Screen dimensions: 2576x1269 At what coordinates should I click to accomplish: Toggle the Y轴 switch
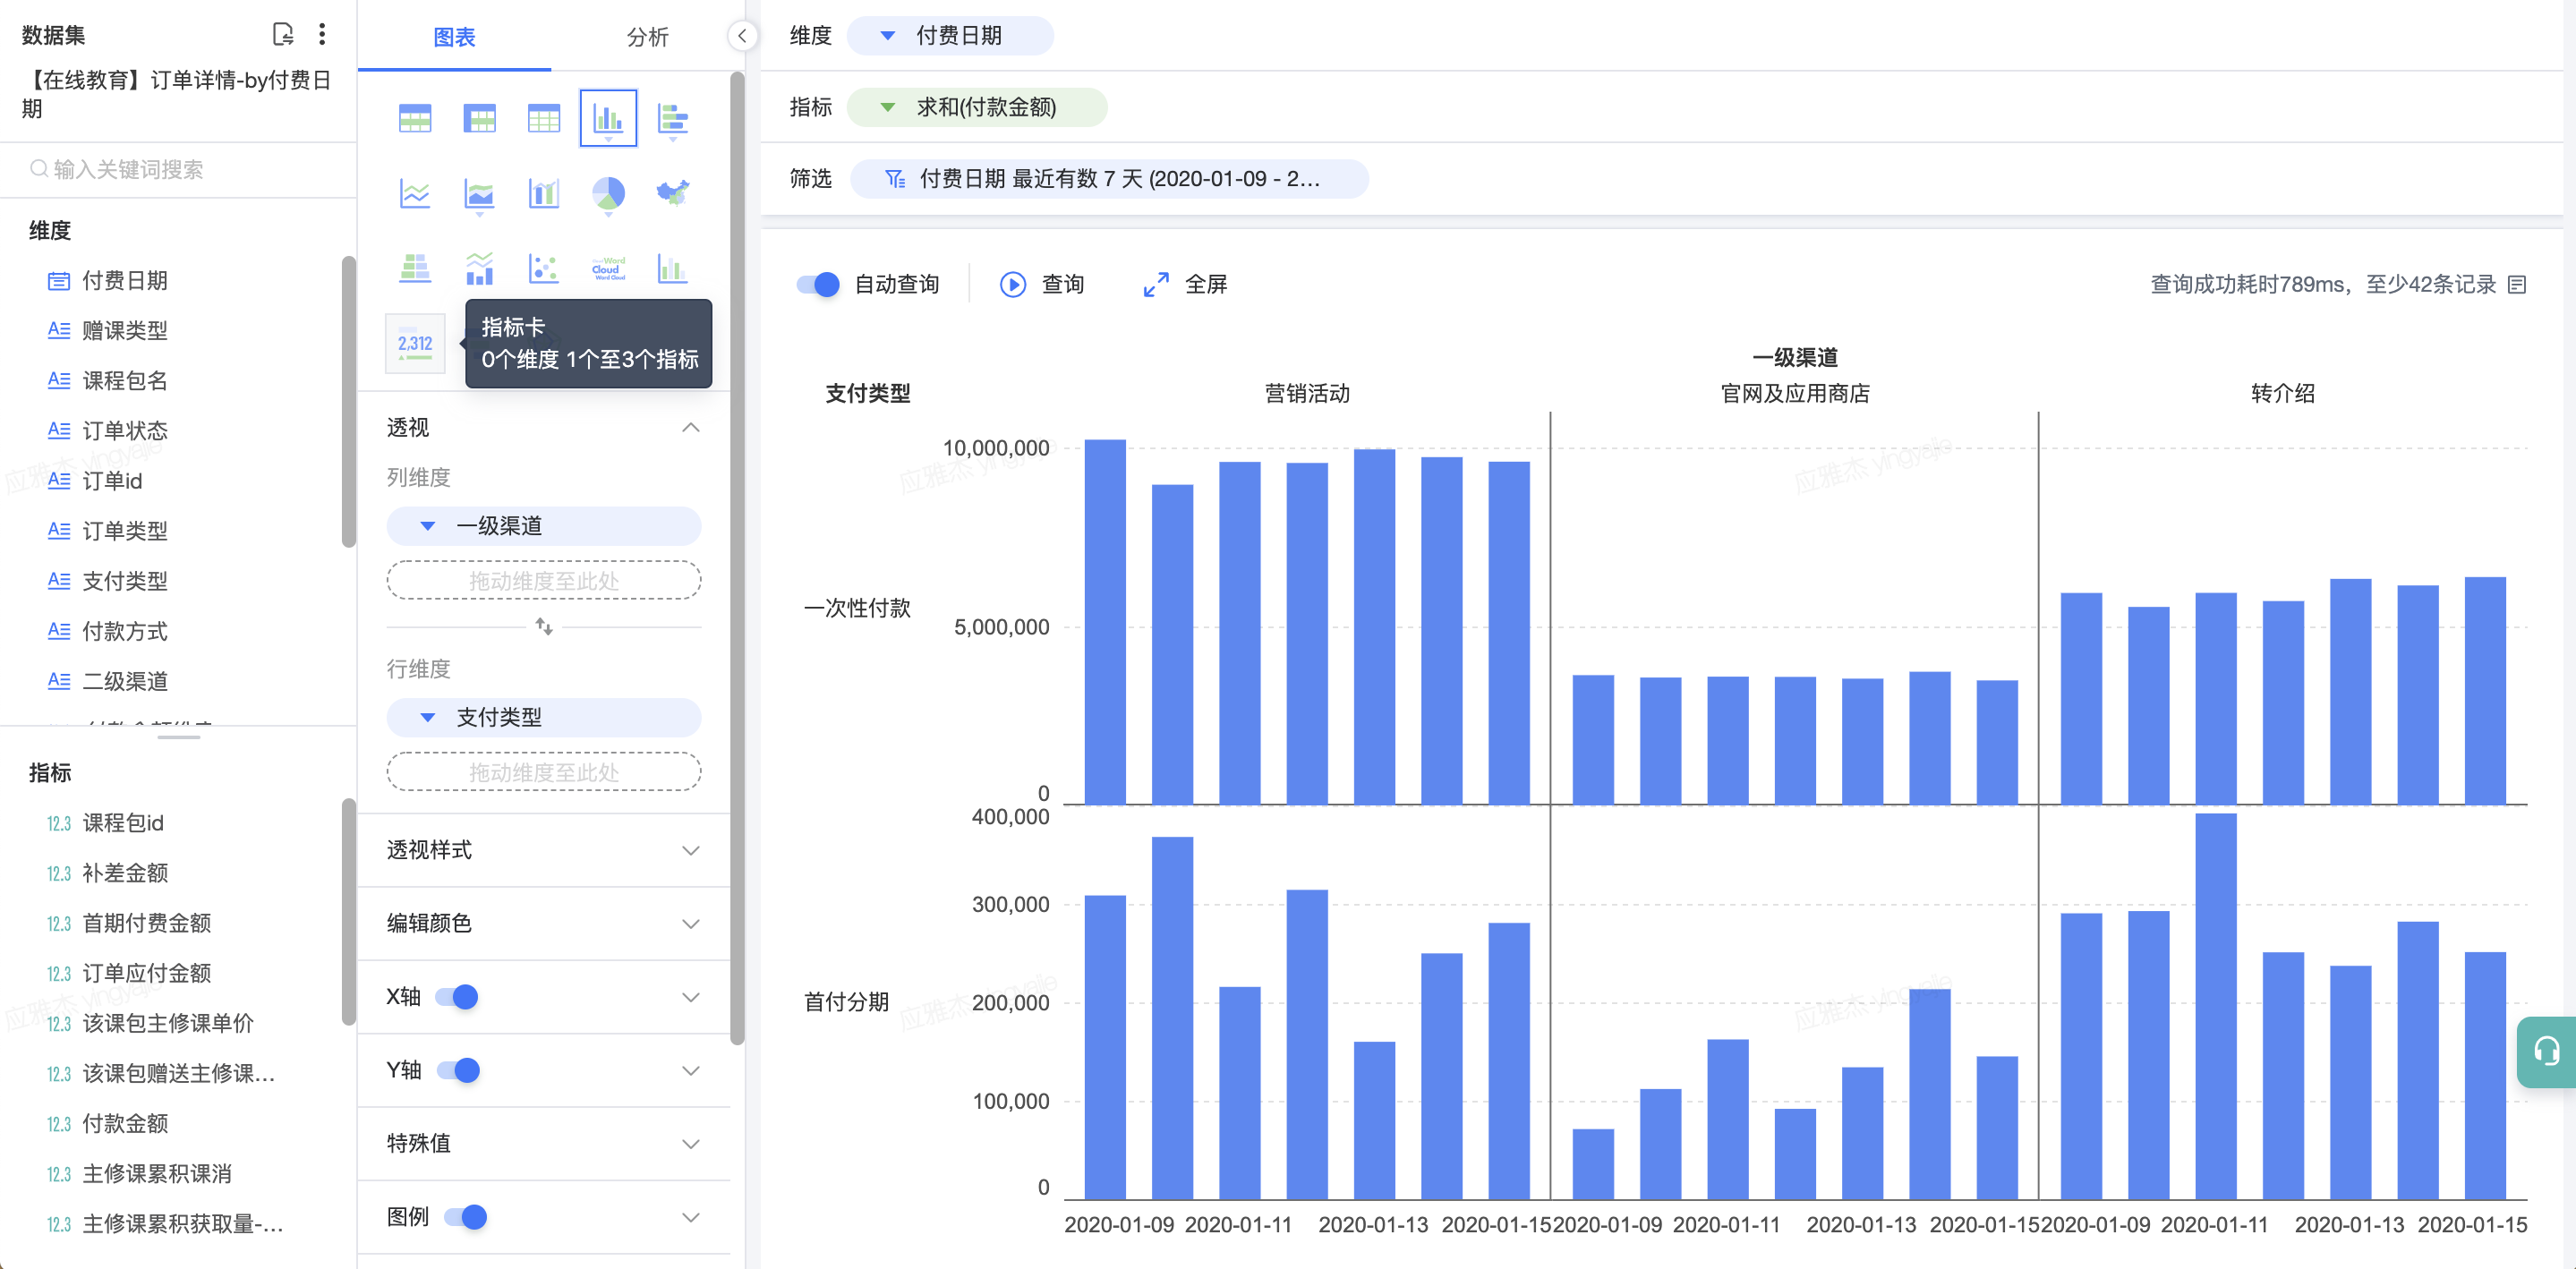tap(459, 1070)
